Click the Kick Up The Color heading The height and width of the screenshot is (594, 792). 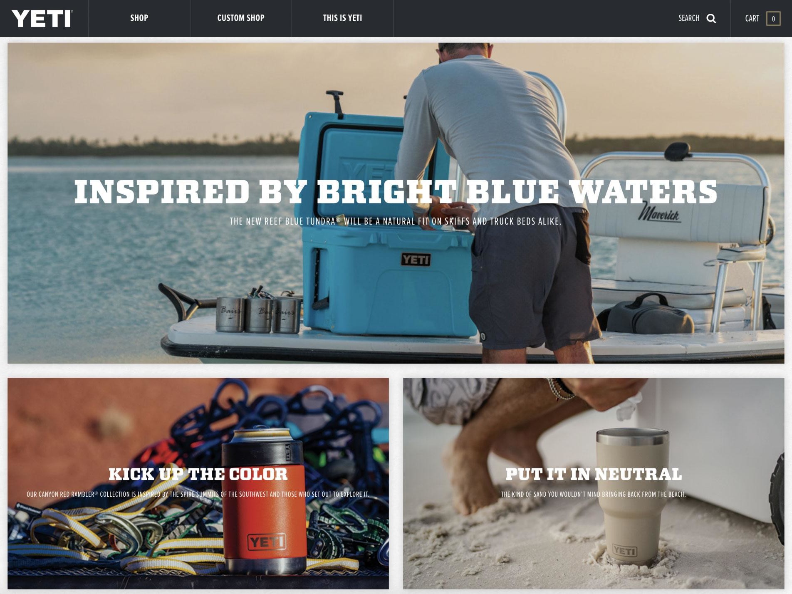coord(198,474)
